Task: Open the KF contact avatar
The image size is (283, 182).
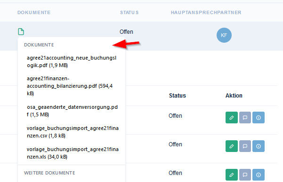Action: 224,35
